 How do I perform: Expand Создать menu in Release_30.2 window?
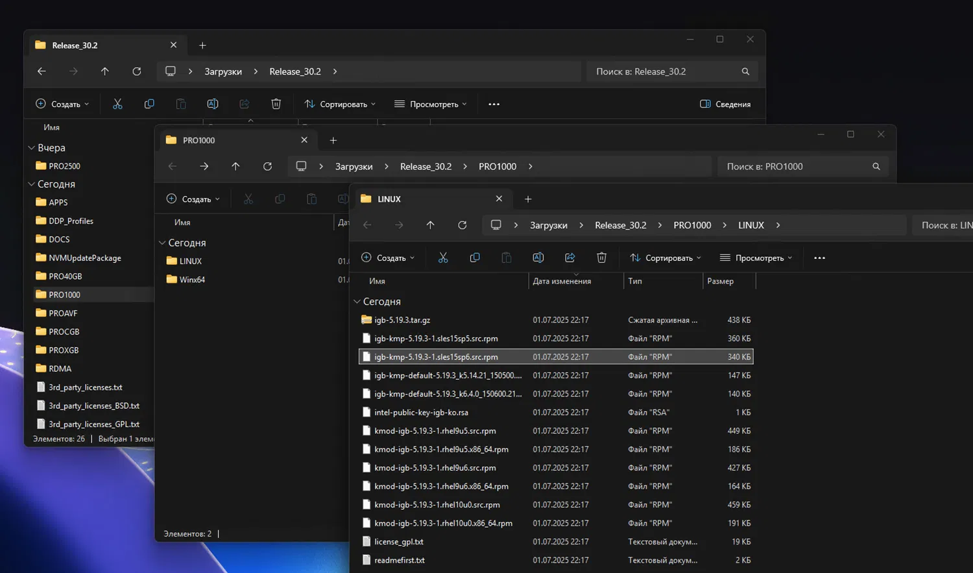[62, 104]
